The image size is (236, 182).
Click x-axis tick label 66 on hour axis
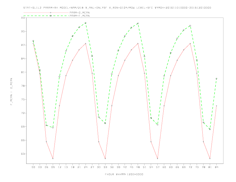tap(177, 167)
